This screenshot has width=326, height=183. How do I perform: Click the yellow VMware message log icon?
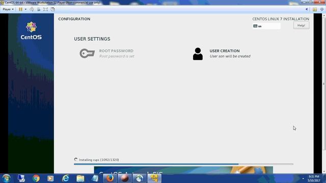tap(315, 9)
